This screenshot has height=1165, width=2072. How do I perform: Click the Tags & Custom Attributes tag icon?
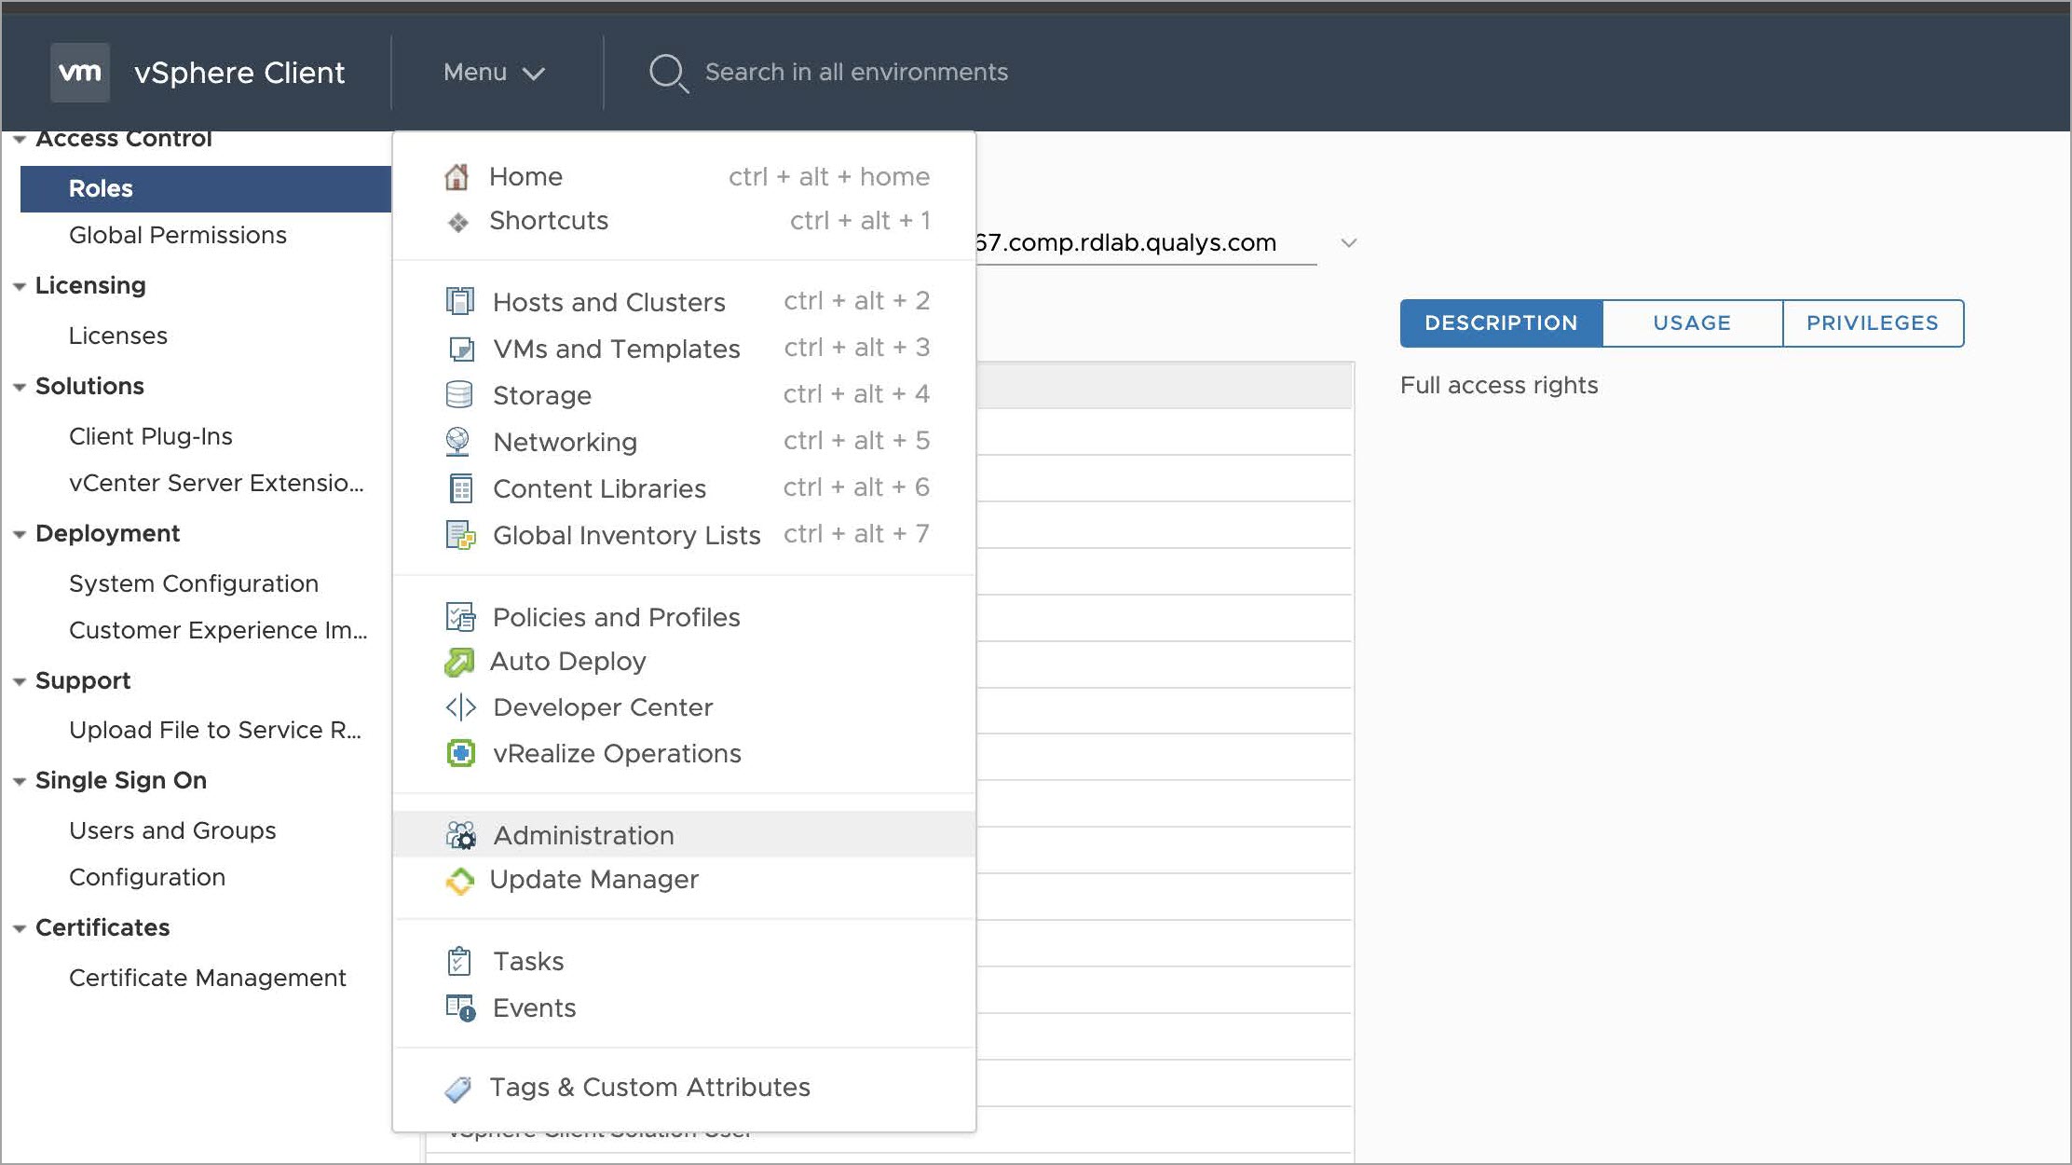tap(457, 1089)
